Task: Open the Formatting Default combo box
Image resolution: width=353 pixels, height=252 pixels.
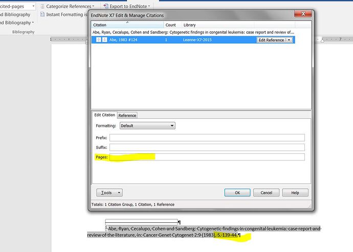Action: coord(147,126)
